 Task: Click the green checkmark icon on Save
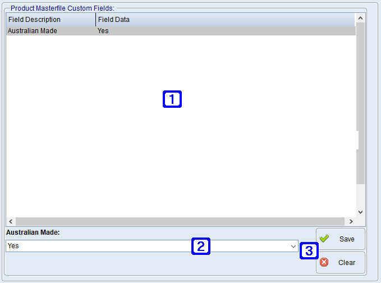point(324,239)
